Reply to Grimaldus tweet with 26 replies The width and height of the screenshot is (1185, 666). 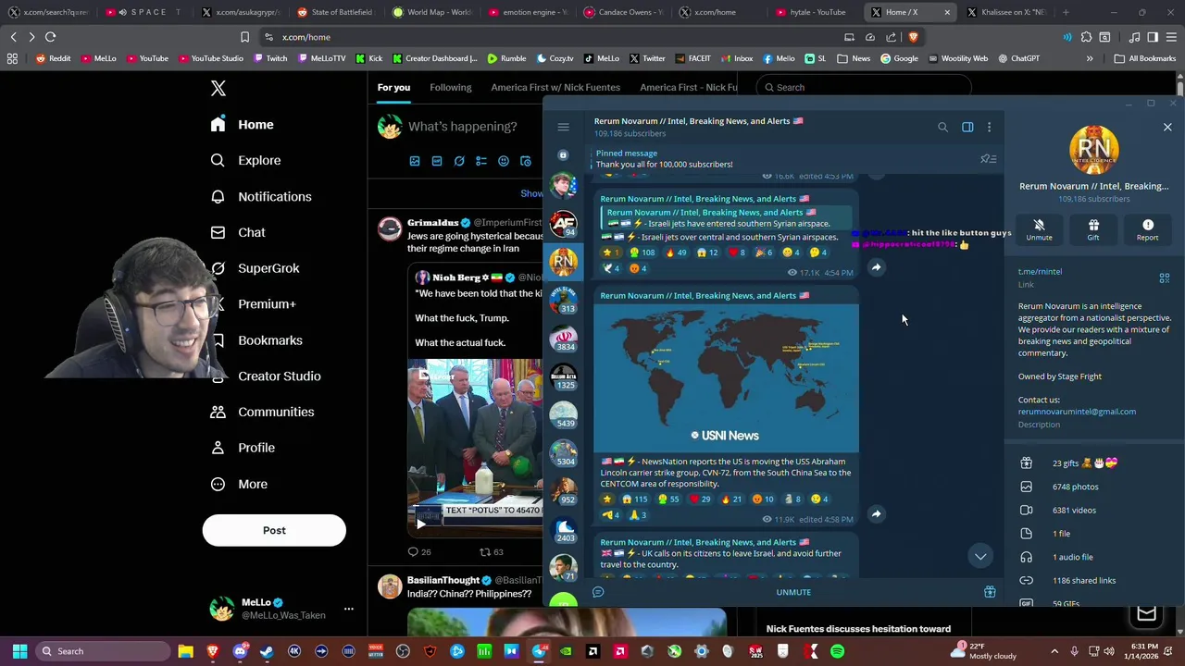(419, 552)
